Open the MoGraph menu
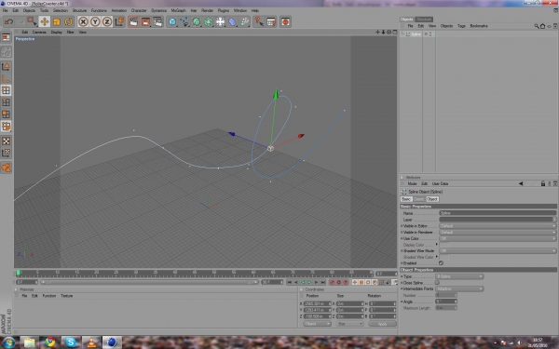 tap(178, 10)
